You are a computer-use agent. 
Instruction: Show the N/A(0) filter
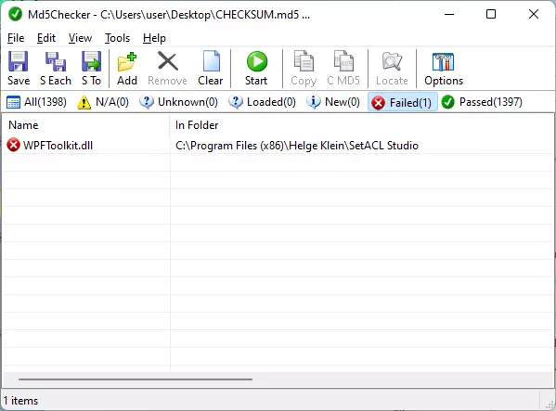(103, 102)
